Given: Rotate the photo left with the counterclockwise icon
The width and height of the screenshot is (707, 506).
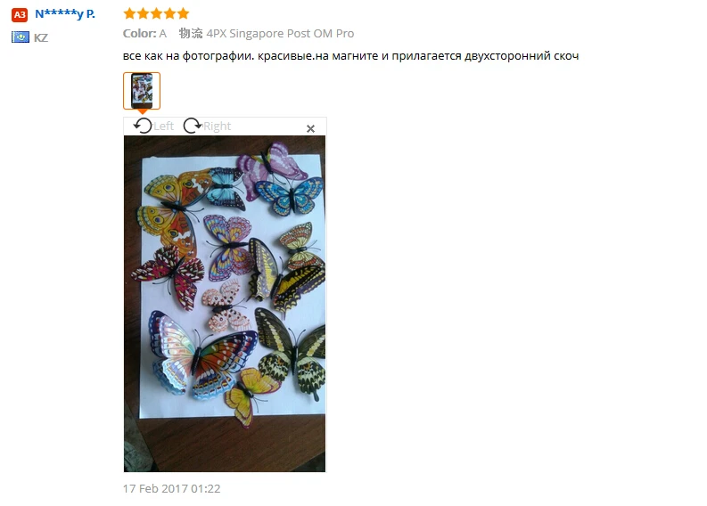Looking at the screenshot, I should pyautogui.click(x=143, y=126).
